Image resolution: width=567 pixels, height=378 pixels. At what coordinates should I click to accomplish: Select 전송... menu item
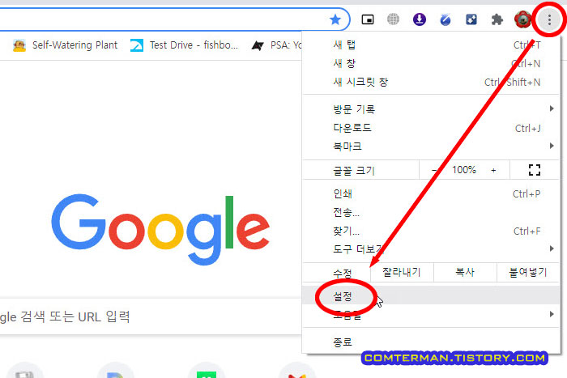point(431,213)
